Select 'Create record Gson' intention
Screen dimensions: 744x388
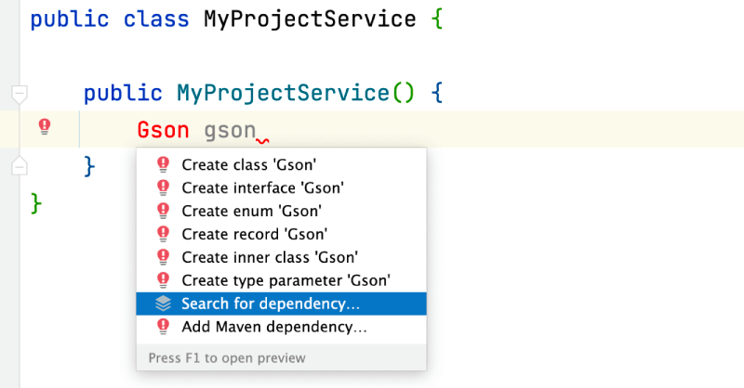click(255, 234)
